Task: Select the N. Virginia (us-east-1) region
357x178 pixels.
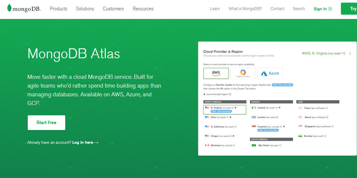Action: coord(225,109)
